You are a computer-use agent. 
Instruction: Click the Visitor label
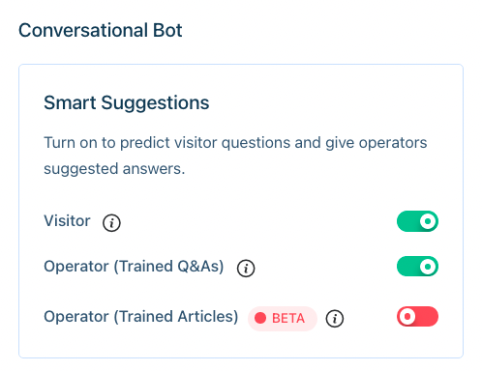coord(67,221)
